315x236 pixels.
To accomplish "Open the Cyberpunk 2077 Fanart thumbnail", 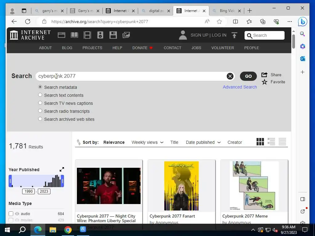I will [x=181, y=186].
